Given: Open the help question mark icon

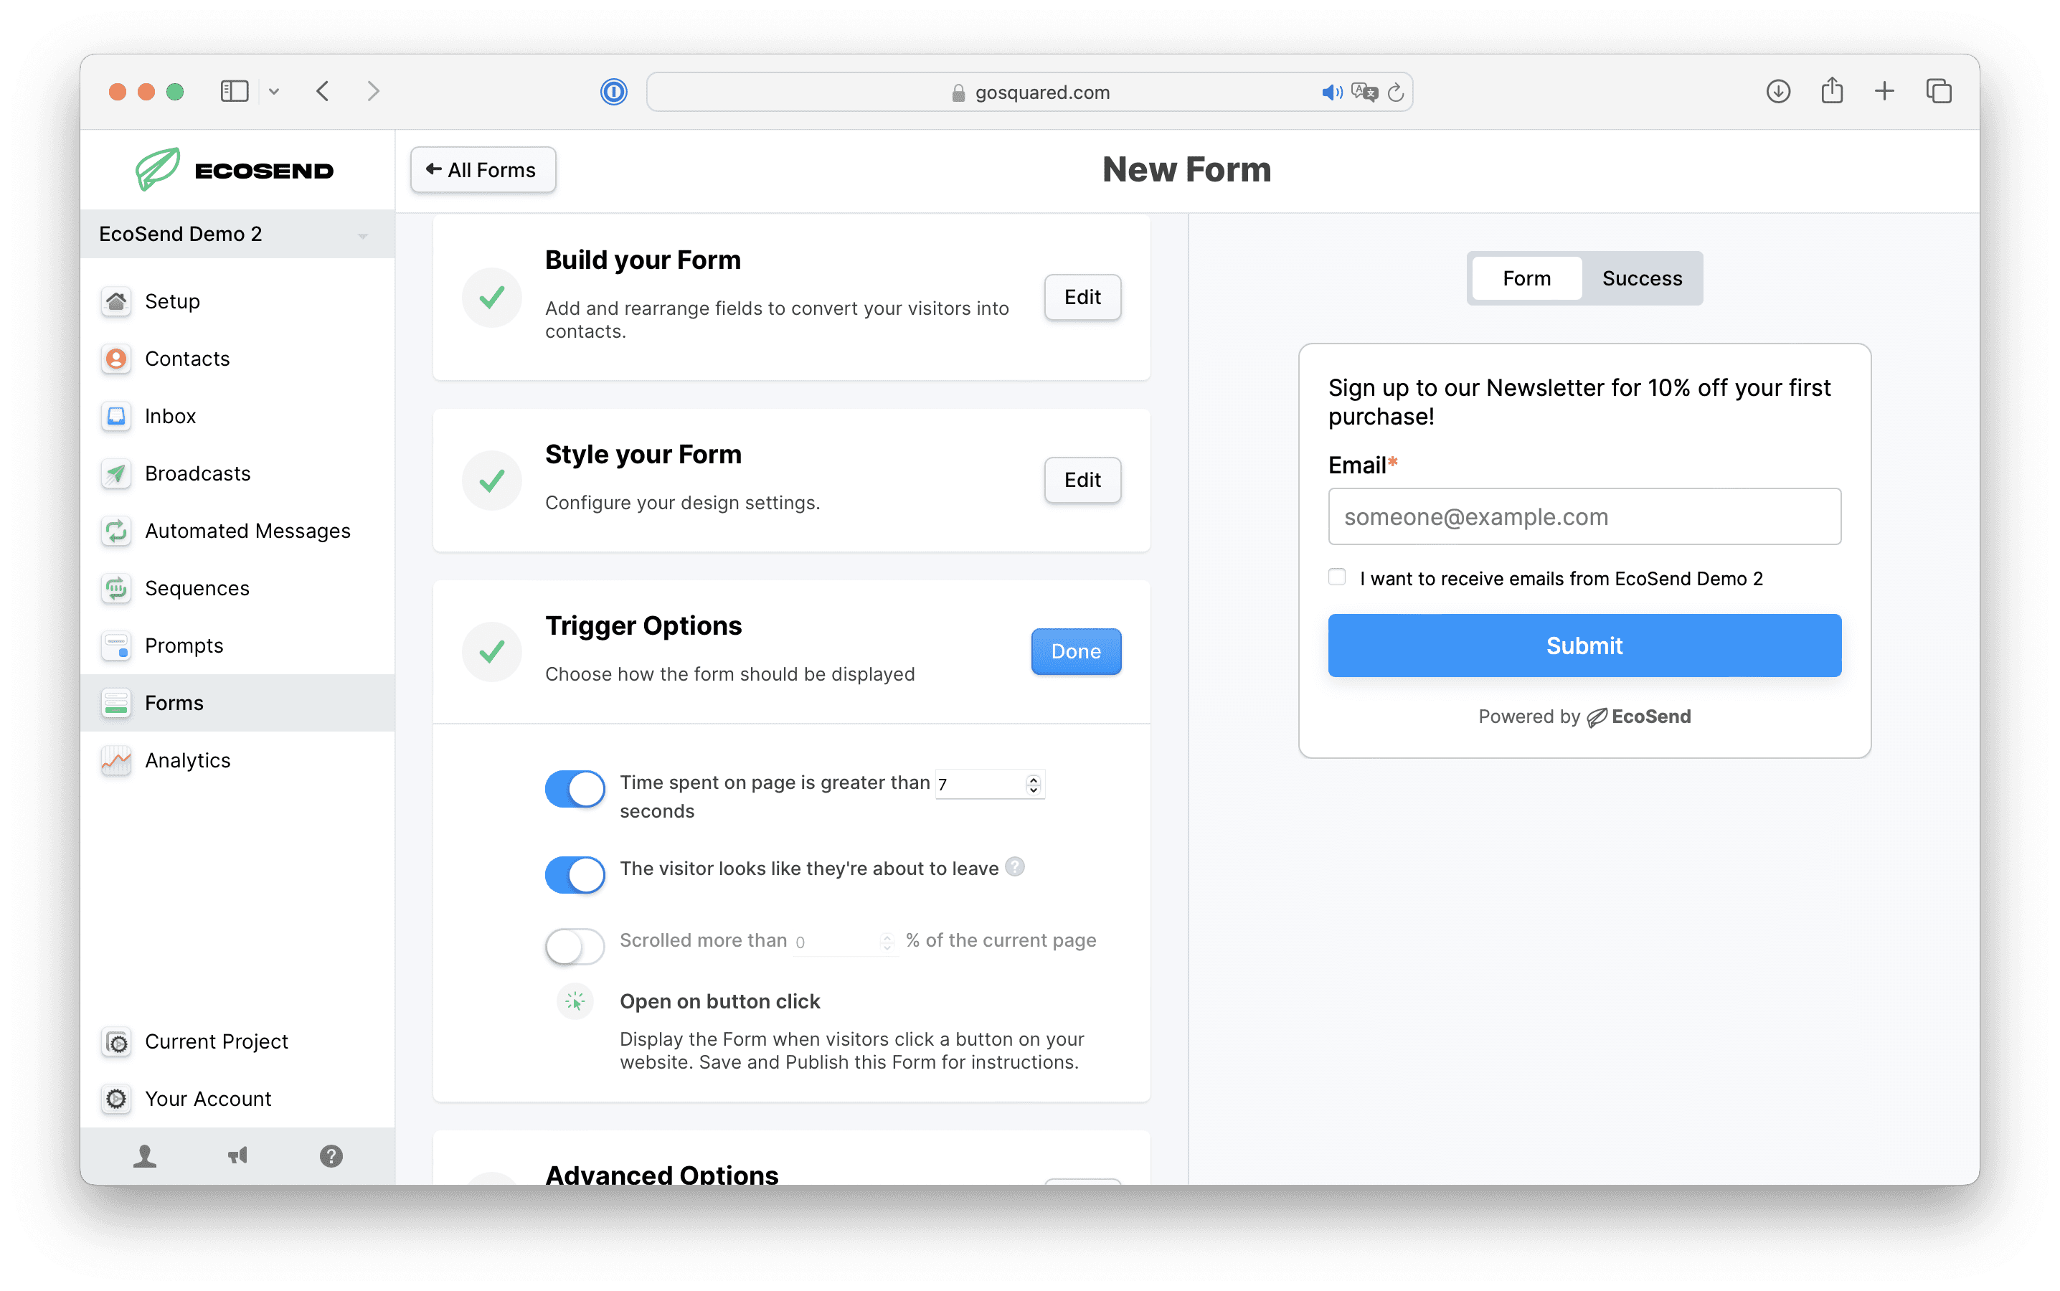Looking at the screenshot, I should coord(331,1156).
